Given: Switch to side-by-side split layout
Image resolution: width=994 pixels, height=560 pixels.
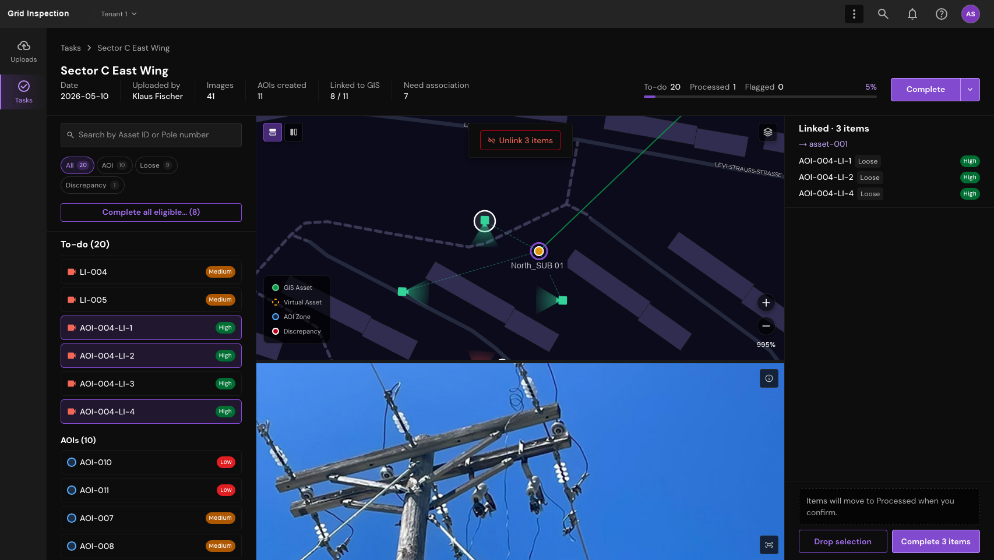Looking at the screenshot, I should (294, 132).
